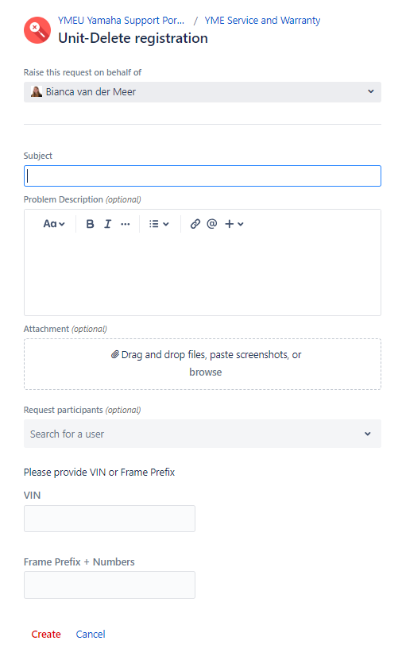The image size is (402, 656).
Task: Click the browse link in Attachment area
Action: coord(206,372)
